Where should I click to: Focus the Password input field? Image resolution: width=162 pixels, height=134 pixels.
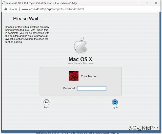pyautogui.click(x=92, y=88)
